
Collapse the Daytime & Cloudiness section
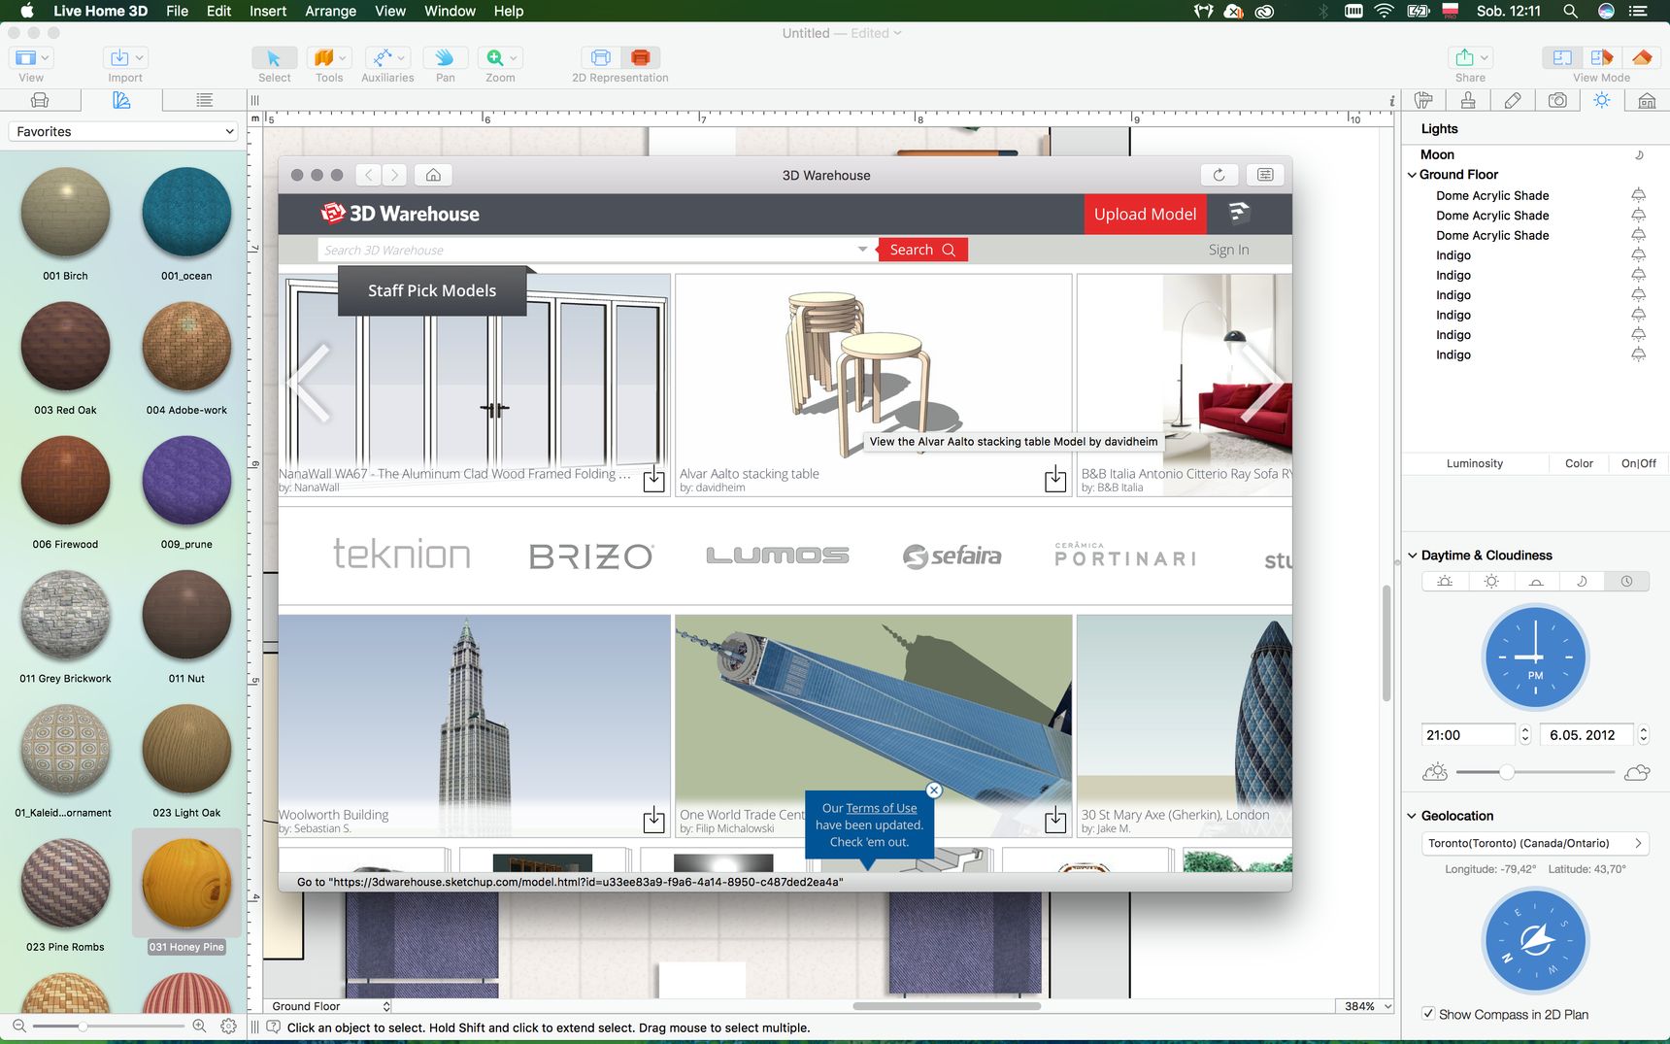point(1413,556)
